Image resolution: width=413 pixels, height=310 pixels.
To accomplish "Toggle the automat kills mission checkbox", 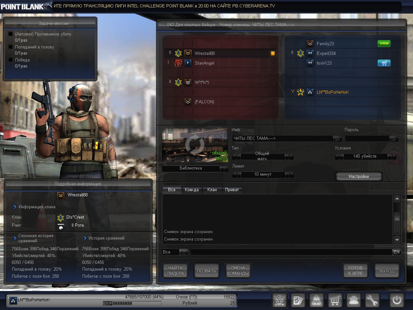I will point(11,34).
